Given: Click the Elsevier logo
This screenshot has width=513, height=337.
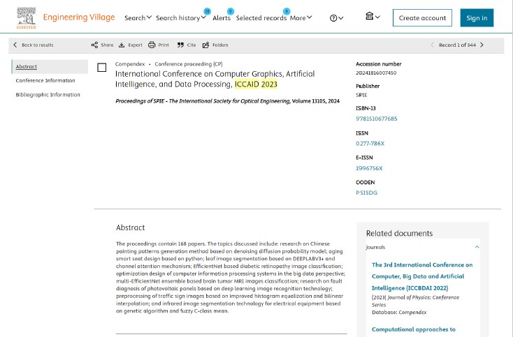Looking at the screenshot, I should (26, 18).
